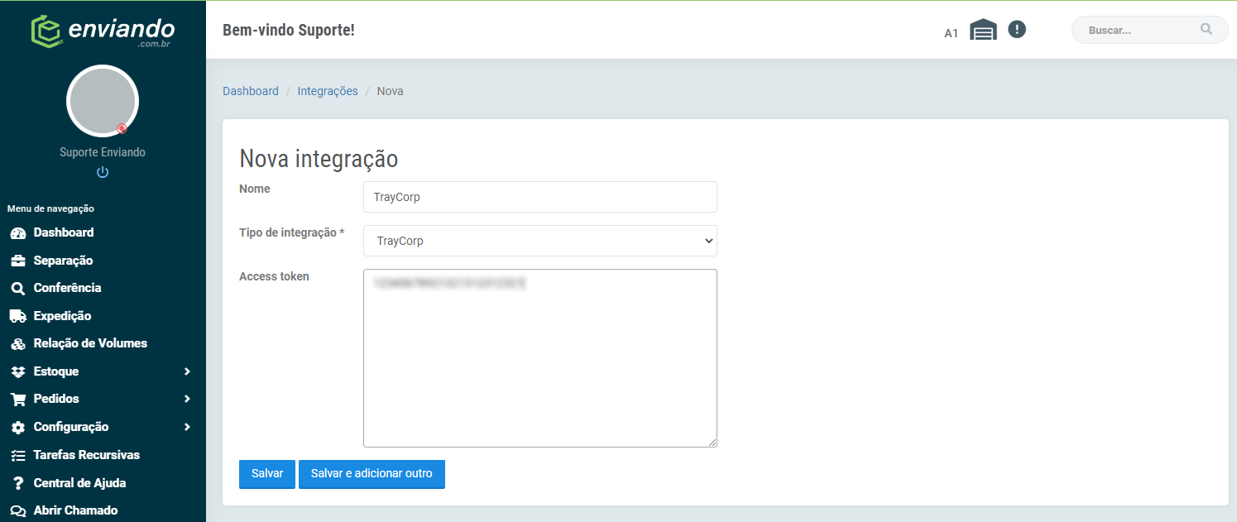The width and height of the screenshot is (1237, 522).
Task: Click the Central de Ajuda question icon
Action: [18, 483]
